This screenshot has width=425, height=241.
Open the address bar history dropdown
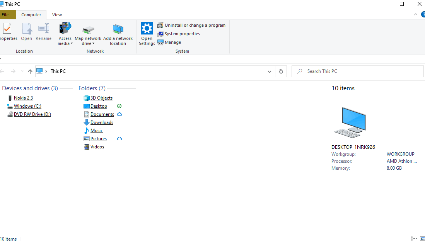[x=270, y=71]
